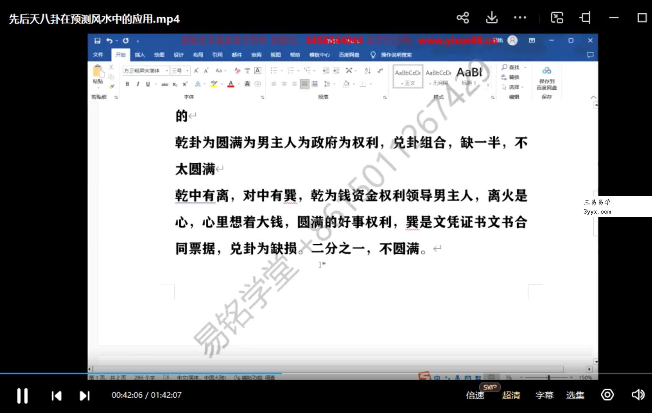Click the 替换 replace button
The height and width of the screenshot is (413, 652).
pos(510,77)
